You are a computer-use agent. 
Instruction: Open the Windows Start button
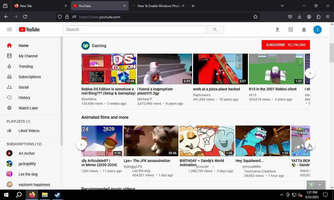[6, 195]
